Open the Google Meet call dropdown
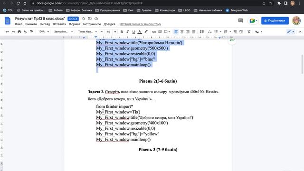 coord(253,20)
